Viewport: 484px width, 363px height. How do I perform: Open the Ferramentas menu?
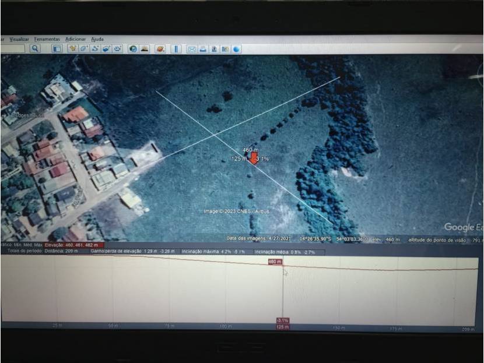click(47, 39)
